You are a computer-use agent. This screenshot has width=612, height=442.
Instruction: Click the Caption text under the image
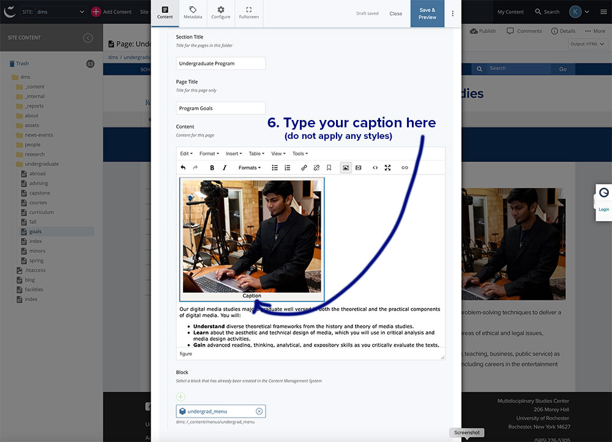click(252, 296)
